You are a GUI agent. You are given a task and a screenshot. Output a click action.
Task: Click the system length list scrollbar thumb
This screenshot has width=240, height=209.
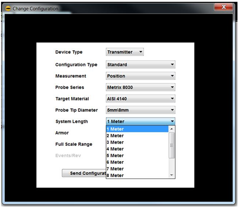172,145
